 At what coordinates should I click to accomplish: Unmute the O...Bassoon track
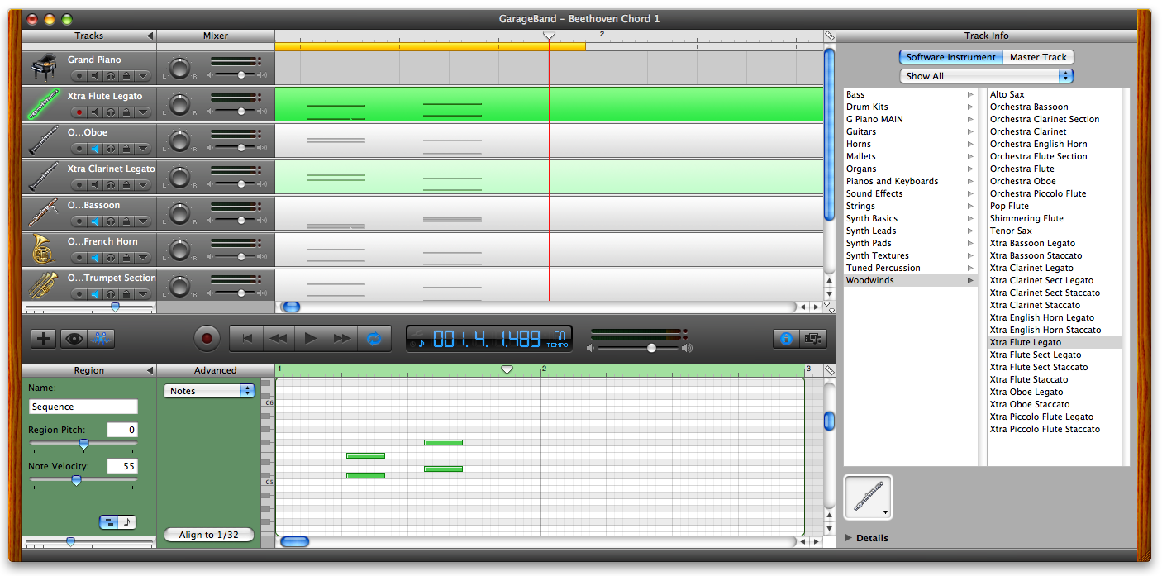(x=95, y=221)
